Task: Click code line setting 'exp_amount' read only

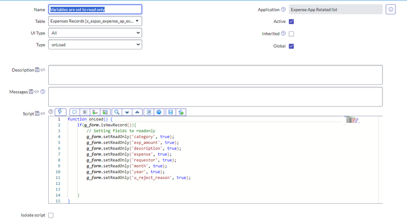Action: pos(132,143)
